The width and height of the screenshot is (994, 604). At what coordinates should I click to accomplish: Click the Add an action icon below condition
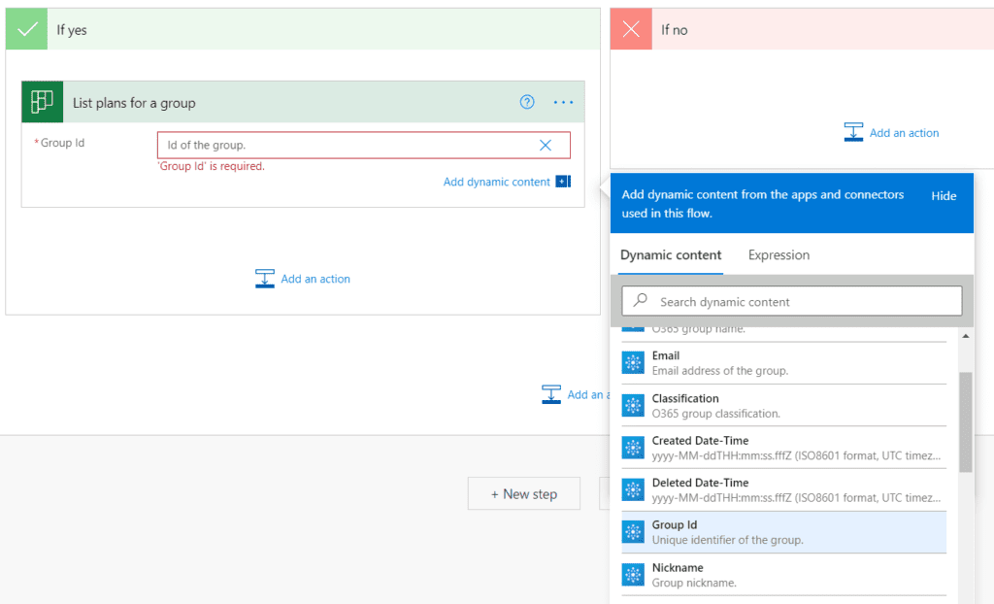tap(551, 394)
